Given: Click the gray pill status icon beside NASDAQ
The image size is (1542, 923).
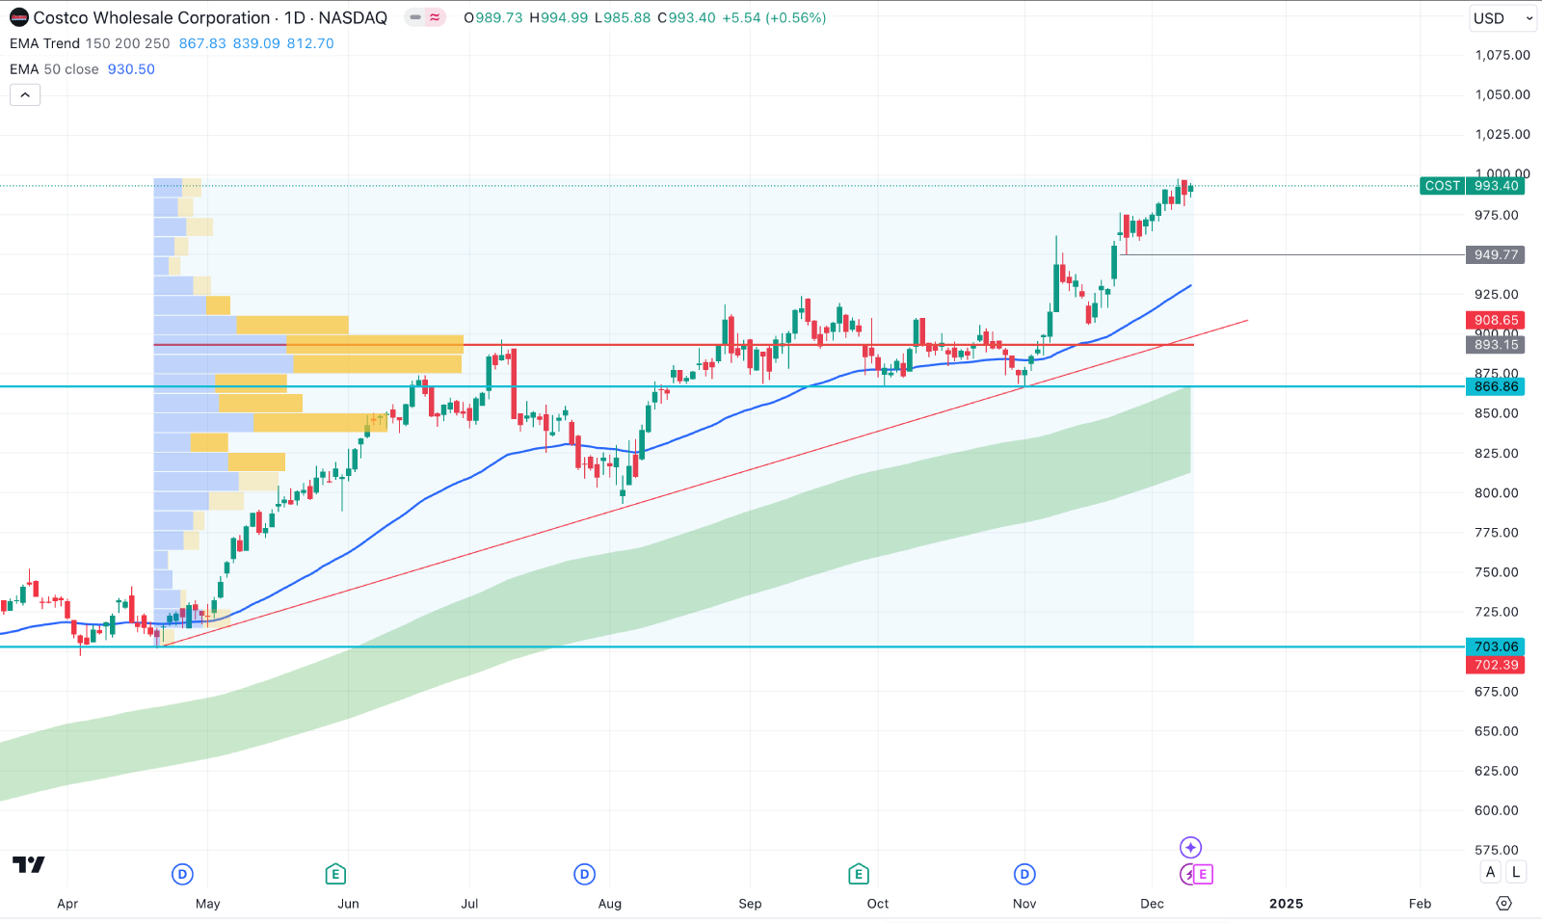Looking at the screenshot, I should pyautogui.click(x=415, y=17).
